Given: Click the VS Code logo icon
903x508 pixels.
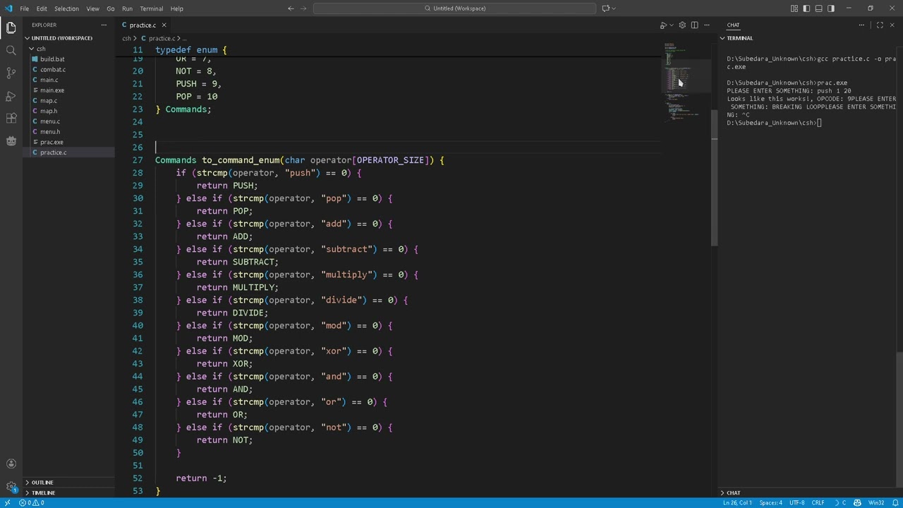Looking at the screenshot, I should tap(8, 8).
